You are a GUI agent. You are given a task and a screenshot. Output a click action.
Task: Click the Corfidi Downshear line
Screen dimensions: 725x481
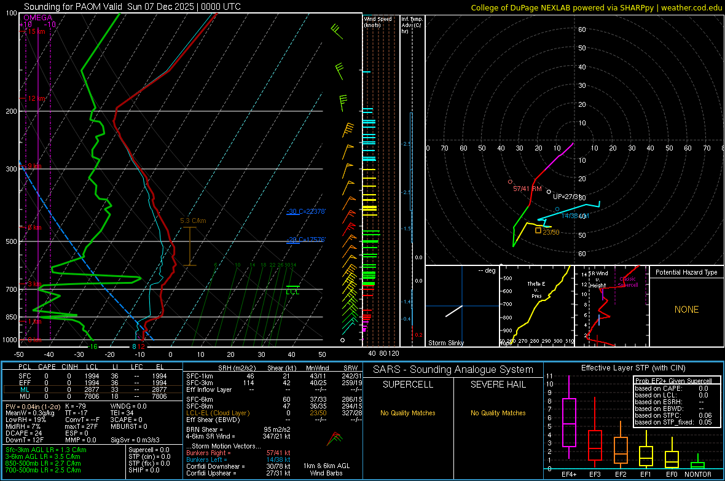click(x=238, y=466)
